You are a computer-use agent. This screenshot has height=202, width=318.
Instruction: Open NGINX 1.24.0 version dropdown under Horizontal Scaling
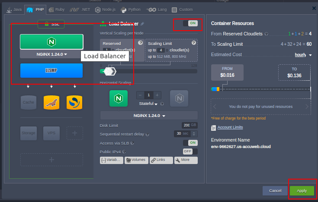(149, 116)
